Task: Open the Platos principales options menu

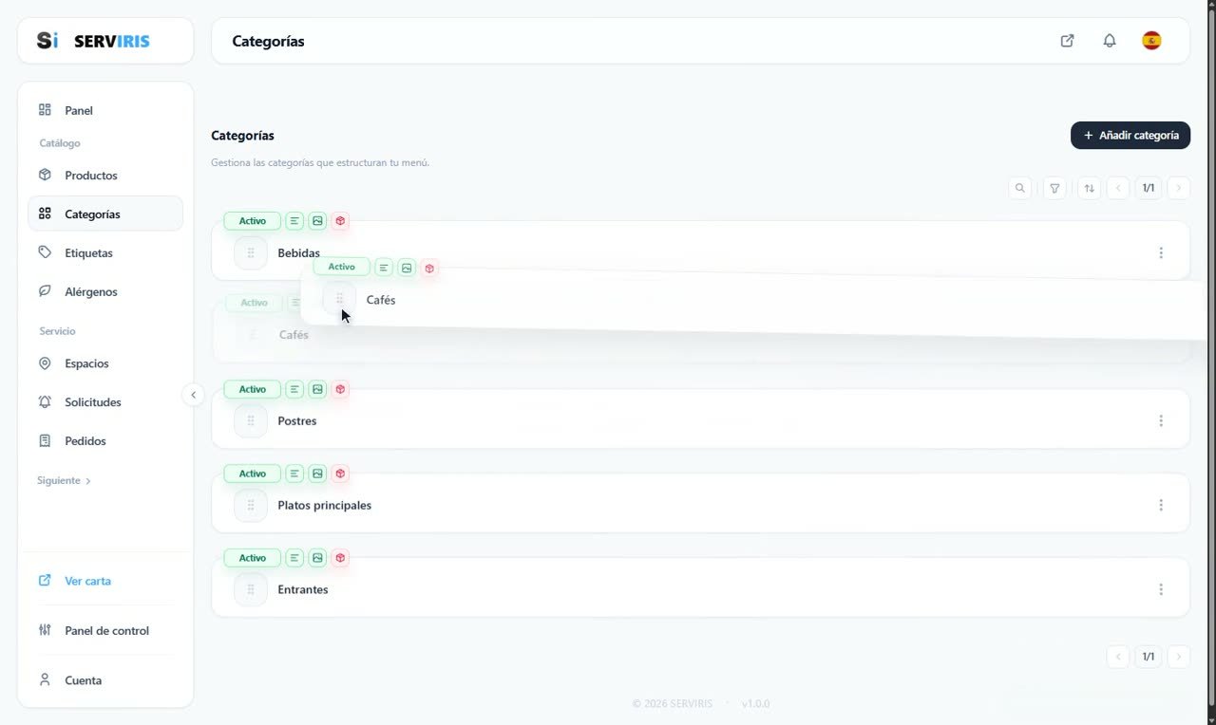Action: pos(1161,506)
